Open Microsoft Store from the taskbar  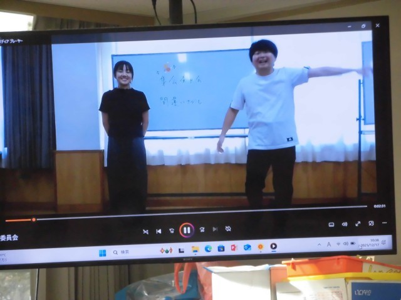221,248
